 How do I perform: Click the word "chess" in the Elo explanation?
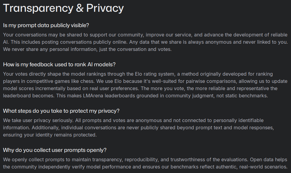(112, 81)
